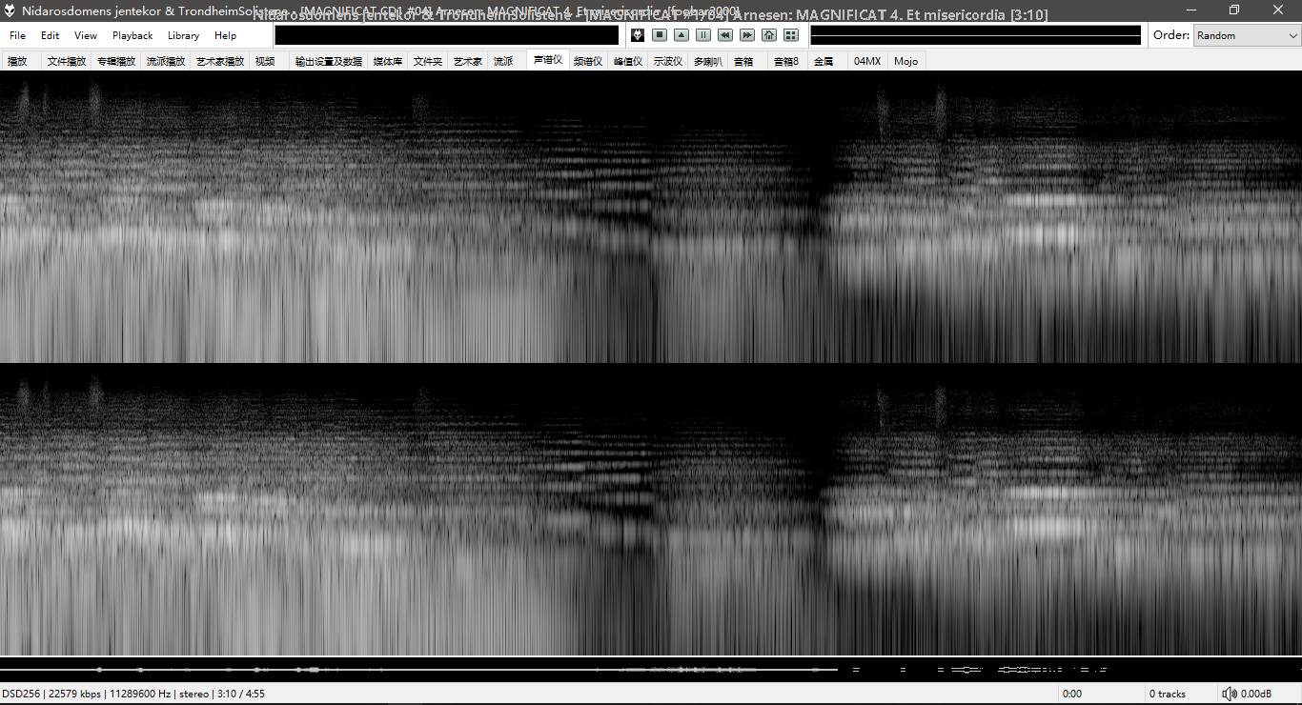Skip to the previous track
This screenshot has height=705, width=1302.
tap(725, 35)
